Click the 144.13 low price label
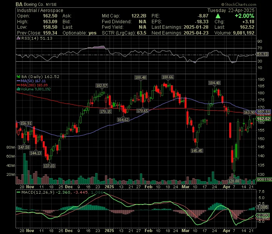 click(x=36, y=153)
